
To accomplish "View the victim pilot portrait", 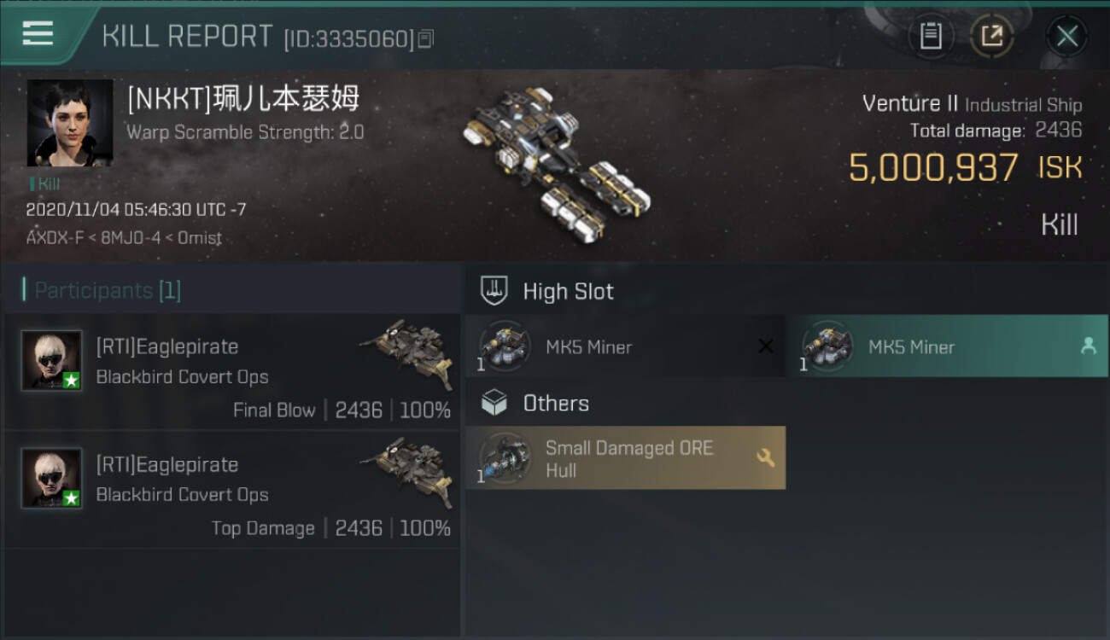I will click(70, 123).
